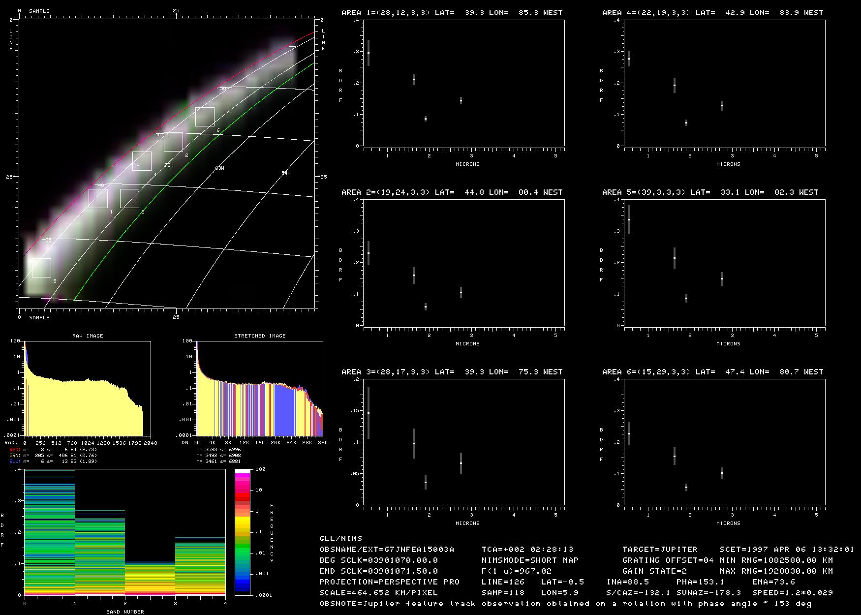Click the BEG SCLK=03901070.00.0 text

click(378, 560)
